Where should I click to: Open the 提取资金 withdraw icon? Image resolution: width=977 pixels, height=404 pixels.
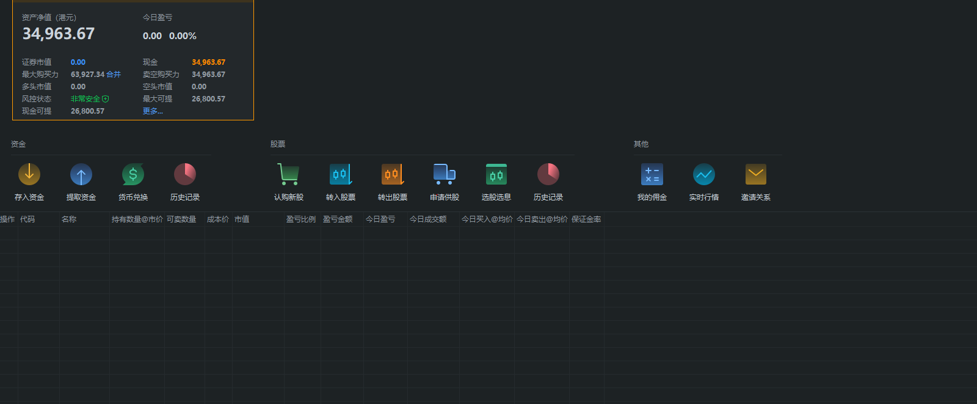click(x=81, y=174)
